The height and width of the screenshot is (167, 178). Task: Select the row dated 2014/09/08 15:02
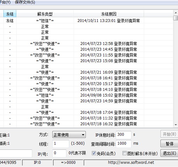pos(86,95)
